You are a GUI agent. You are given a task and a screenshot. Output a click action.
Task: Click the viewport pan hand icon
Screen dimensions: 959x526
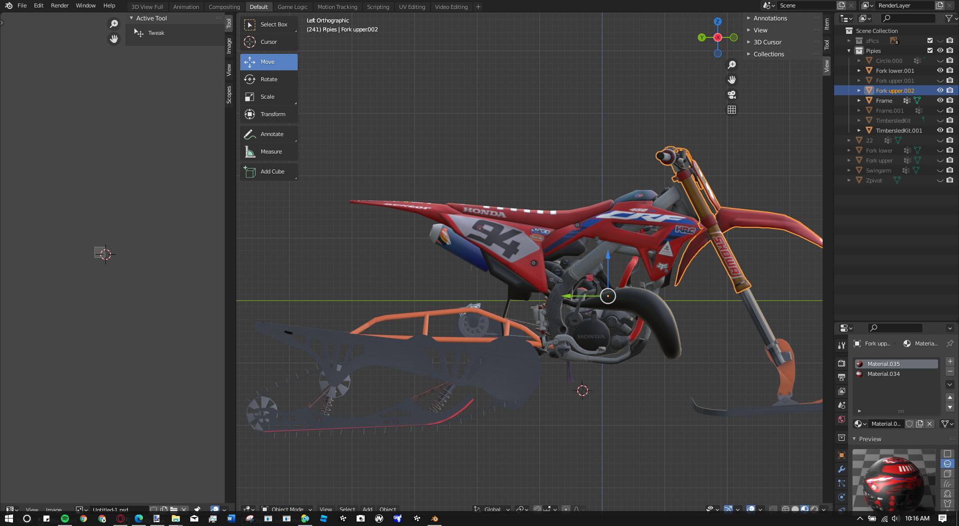click(732, 80)
